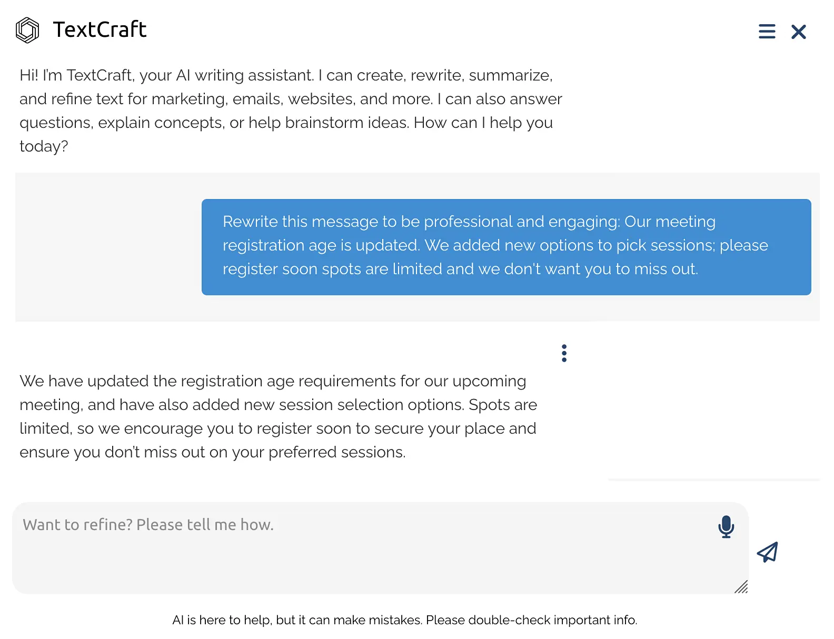Toggle voice dictation via the microphone button
Viewport: 834px width, 639px height.
[726, 526]
